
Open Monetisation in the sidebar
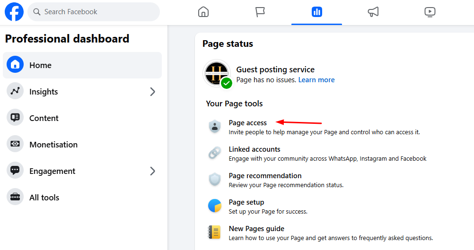[53, 145]
